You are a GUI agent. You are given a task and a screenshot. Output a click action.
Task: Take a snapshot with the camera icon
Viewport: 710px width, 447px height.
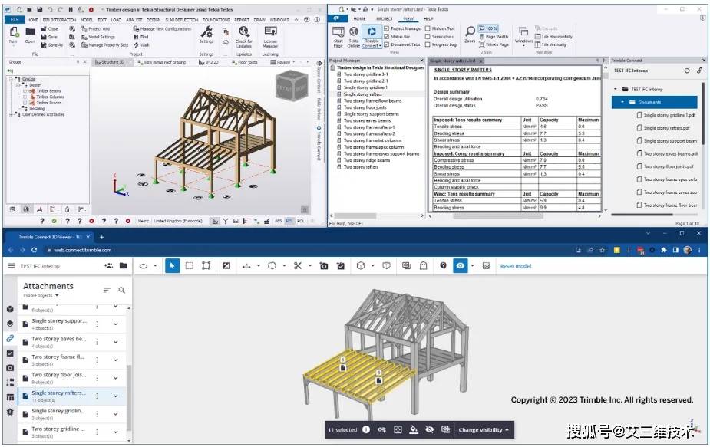(324, 266)
